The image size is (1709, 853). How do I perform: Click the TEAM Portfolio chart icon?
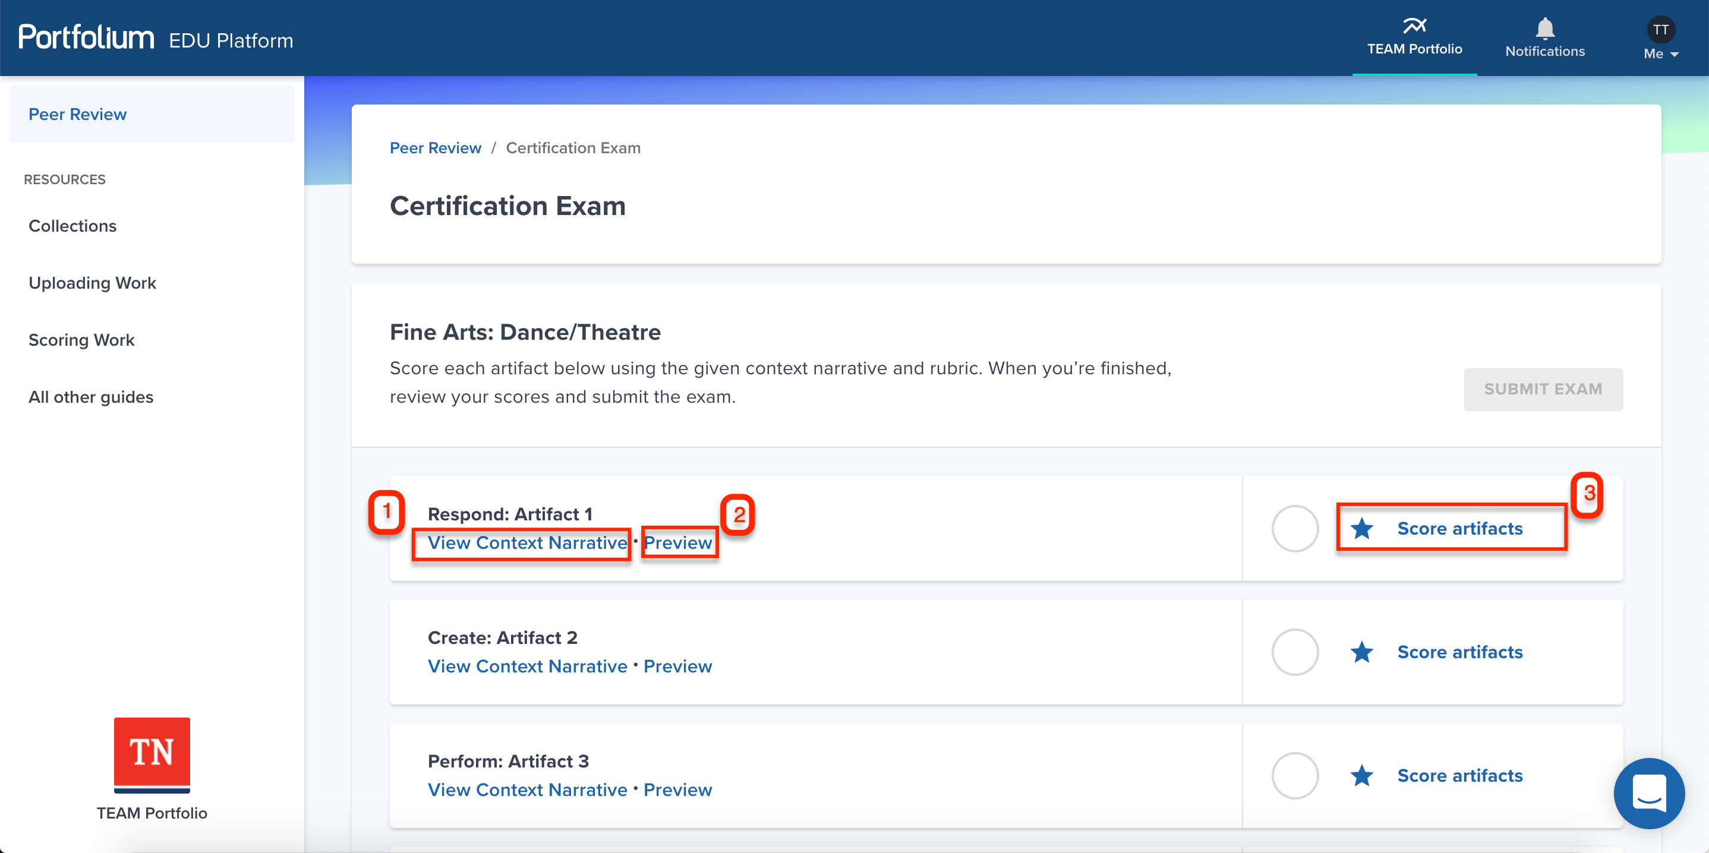point(1414,26)
